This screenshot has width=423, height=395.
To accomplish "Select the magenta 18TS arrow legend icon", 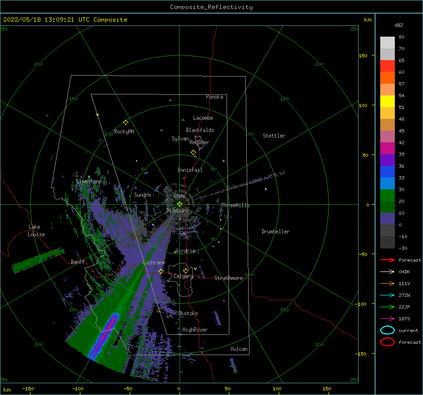I will (x=387, y=319).
